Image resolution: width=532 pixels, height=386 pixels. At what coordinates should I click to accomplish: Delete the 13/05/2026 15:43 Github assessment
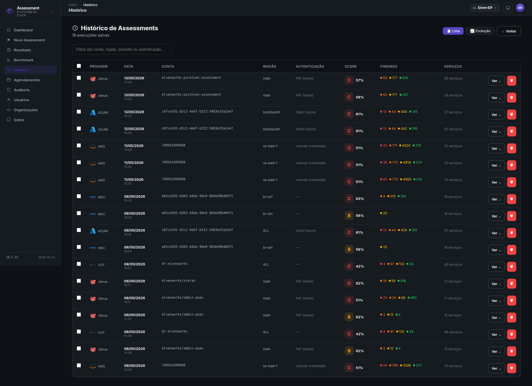(511, 81)
